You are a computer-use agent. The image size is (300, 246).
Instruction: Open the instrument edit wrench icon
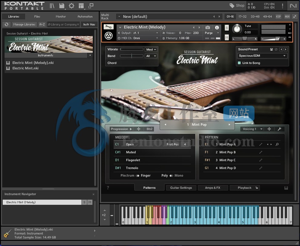108,27
